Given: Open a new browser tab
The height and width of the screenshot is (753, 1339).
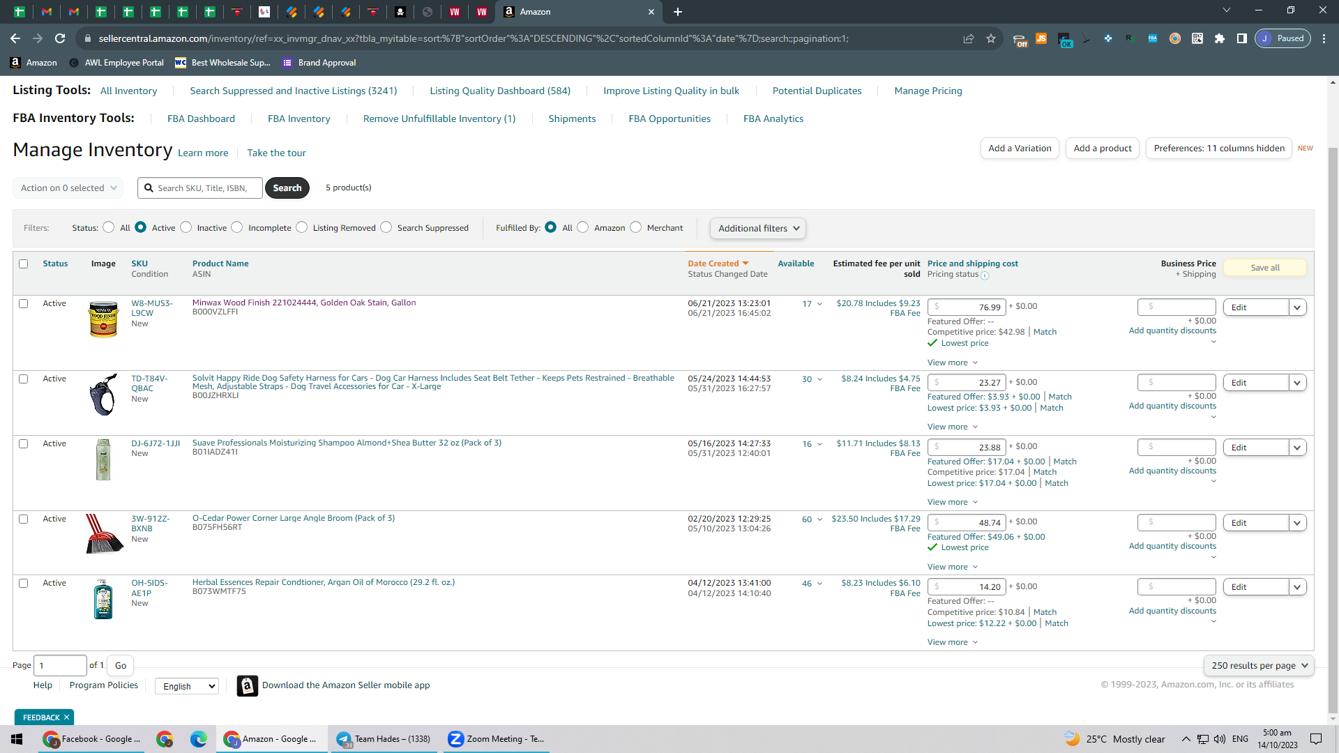Looking at the screenshot, I should click(x=678, y=12).
